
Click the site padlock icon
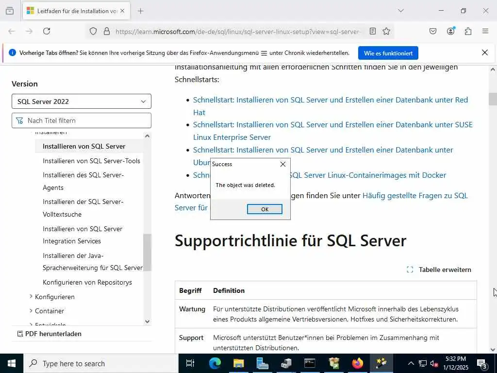coord(107,31)
